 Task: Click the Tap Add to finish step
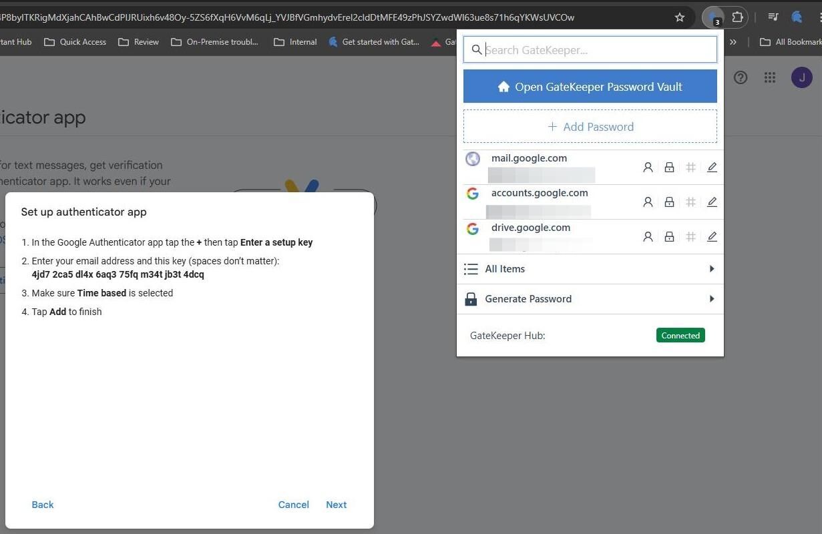(x=67, y=312)
